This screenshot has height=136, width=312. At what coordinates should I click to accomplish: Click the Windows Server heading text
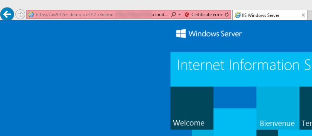(215, 33)
